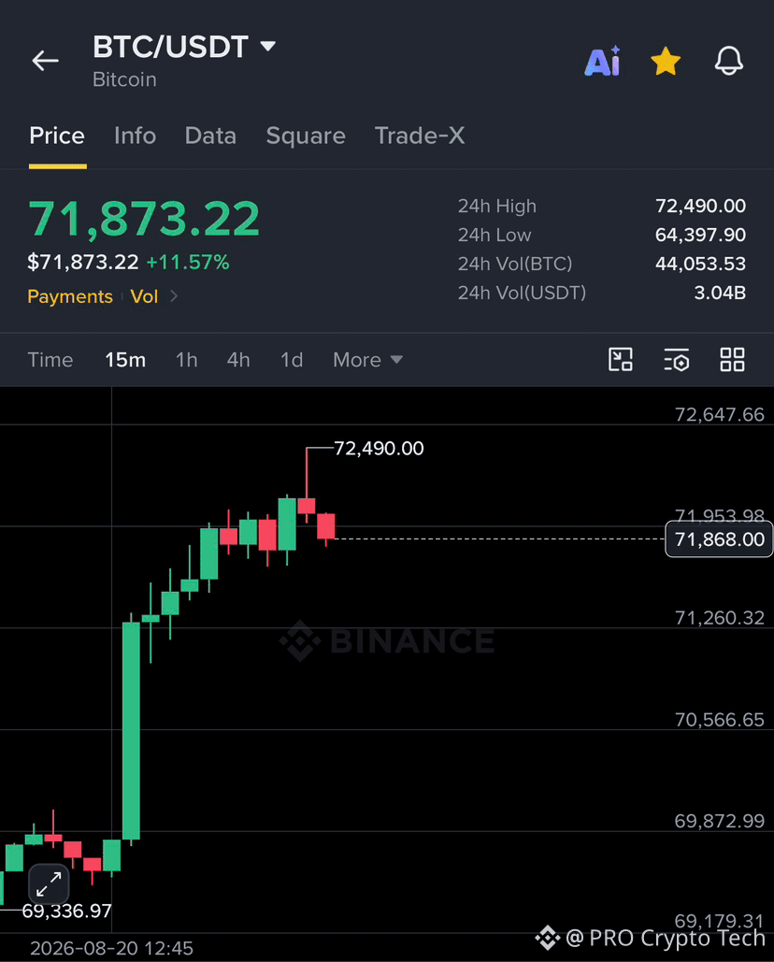The width and height of the screenshot is (774, 962).
Task: Click the 24h Low value 64,397.90
Action: coord(700,235)
